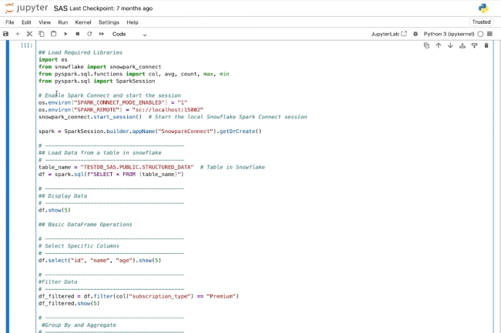The height and width of the screenshot is (333, 501).
Task: Click the SPARK_CONNECT_MODE_ENABLED line
Action: click(113, 102)
